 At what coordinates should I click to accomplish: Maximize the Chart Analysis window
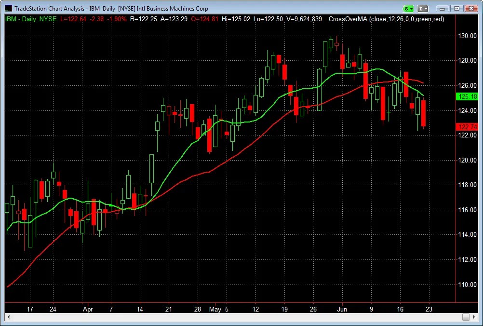pos(457,9)
